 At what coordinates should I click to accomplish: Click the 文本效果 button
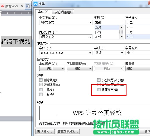pos(68,131)
